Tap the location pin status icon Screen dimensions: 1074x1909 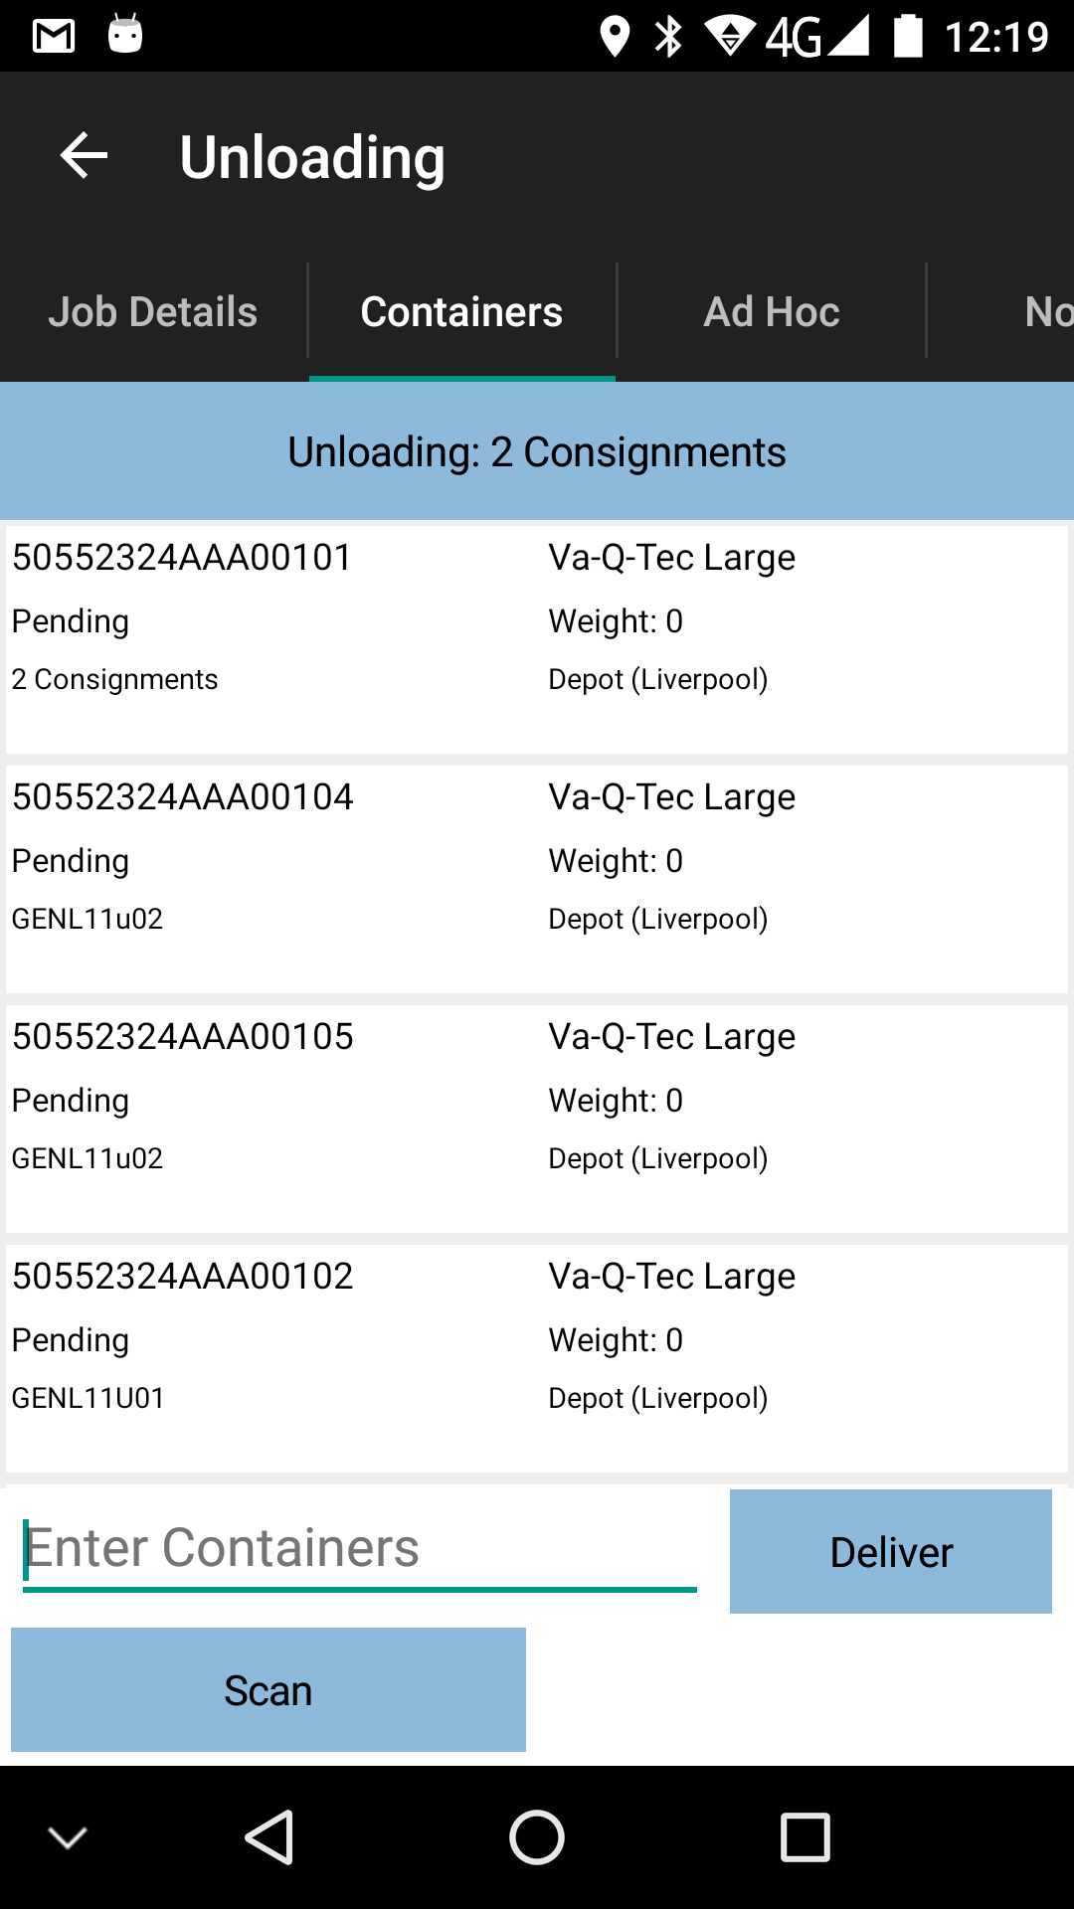pos(615,37)
